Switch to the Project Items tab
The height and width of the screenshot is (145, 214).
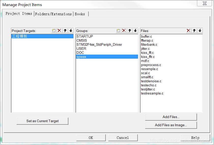(x=19, y=14)
